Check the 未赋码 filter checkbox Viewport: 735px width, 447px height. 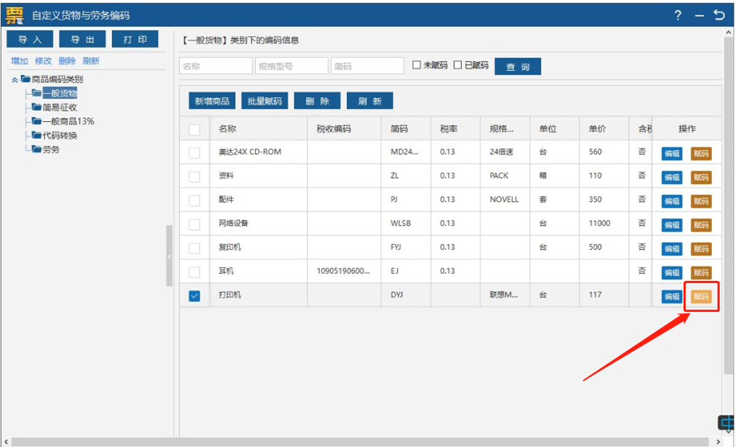click(x=416, y=65)
